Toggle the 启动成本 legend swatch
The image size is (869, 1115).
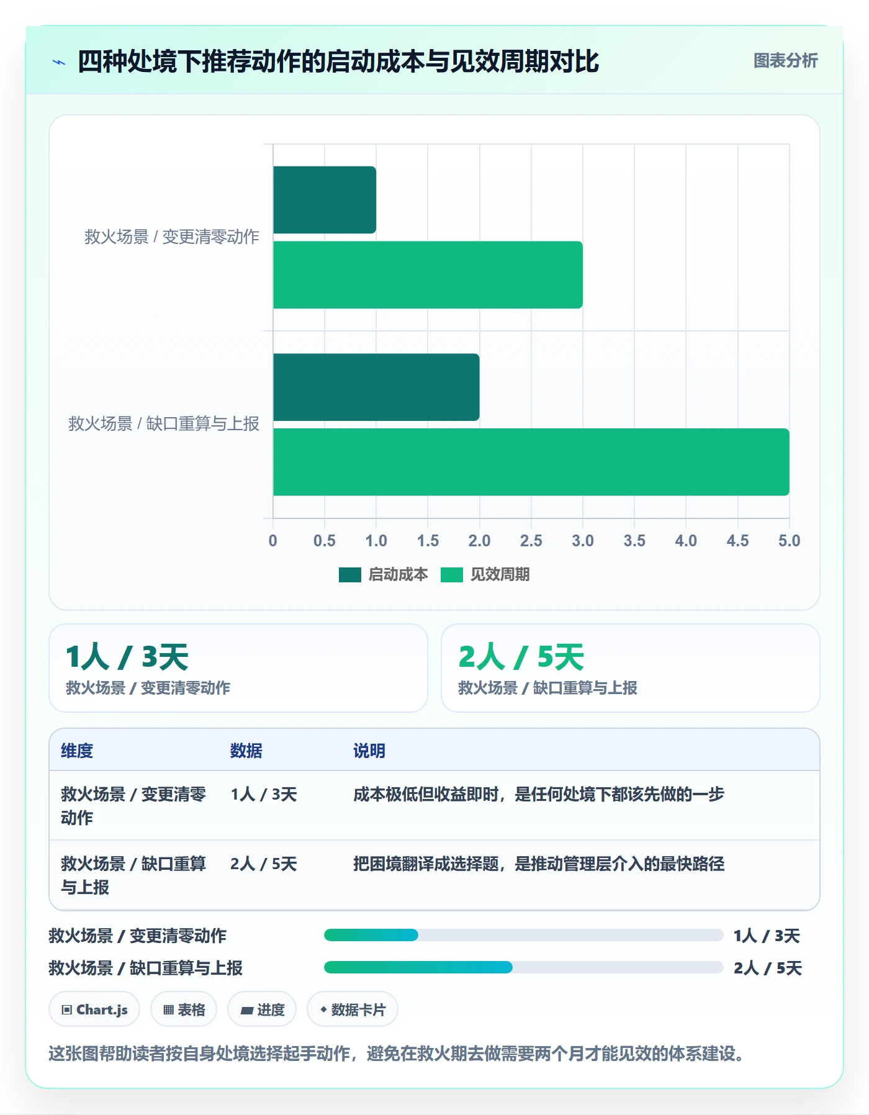click(349, 575)
